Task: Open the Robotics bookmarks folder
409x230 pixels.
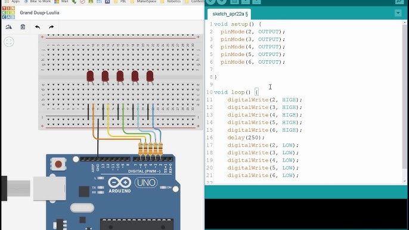Action: (171, 1)
